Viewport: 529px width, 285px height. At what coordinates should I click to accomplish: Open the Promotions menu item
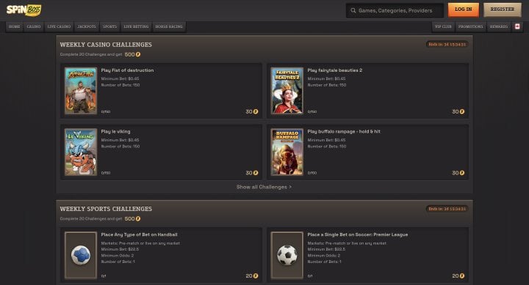point(471,26)
